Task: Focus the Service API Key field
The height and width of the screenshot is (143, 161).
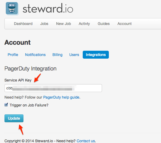Action: click(x=53, y=88)
